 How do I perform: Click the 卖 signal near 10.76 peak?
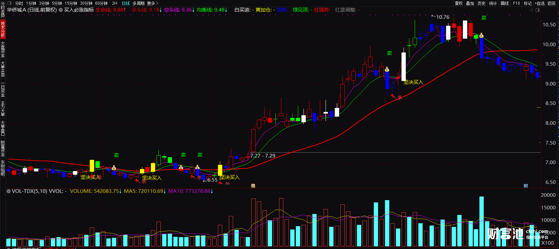pyautogui.click(x=484, y=18)
